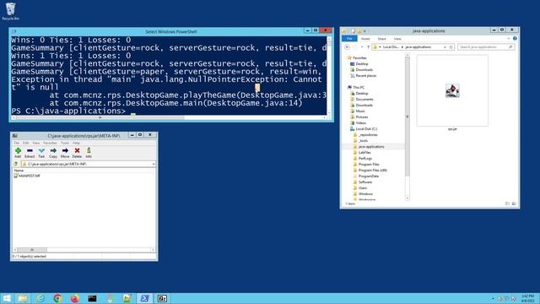Click Explorer Back navigation arrow

(x=347, y=47)
